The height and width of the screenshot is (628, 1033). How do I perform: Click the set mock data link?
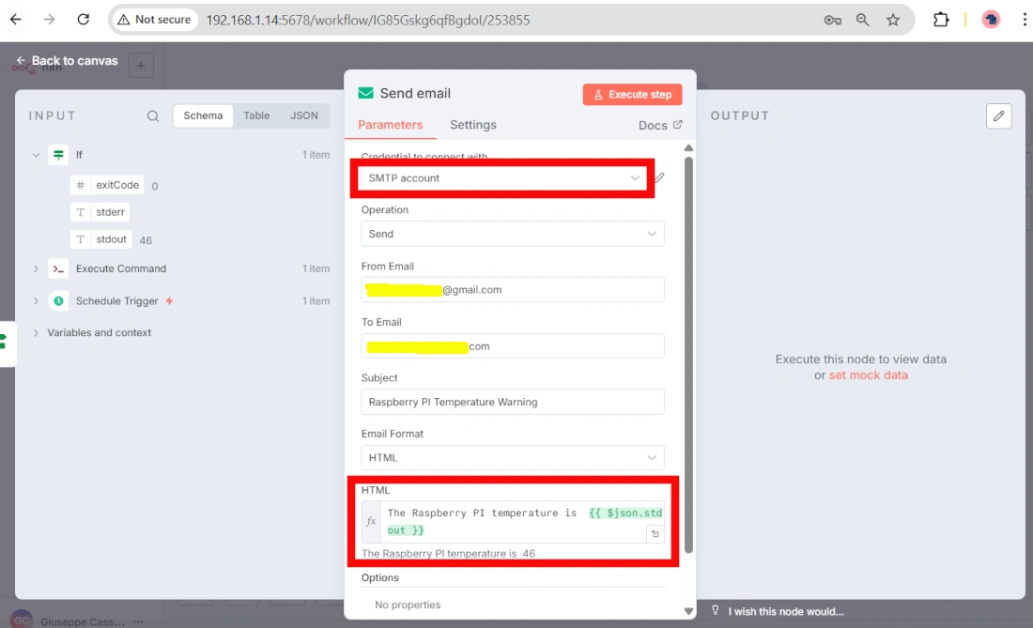pyautogui.click(x=868, y=375)
